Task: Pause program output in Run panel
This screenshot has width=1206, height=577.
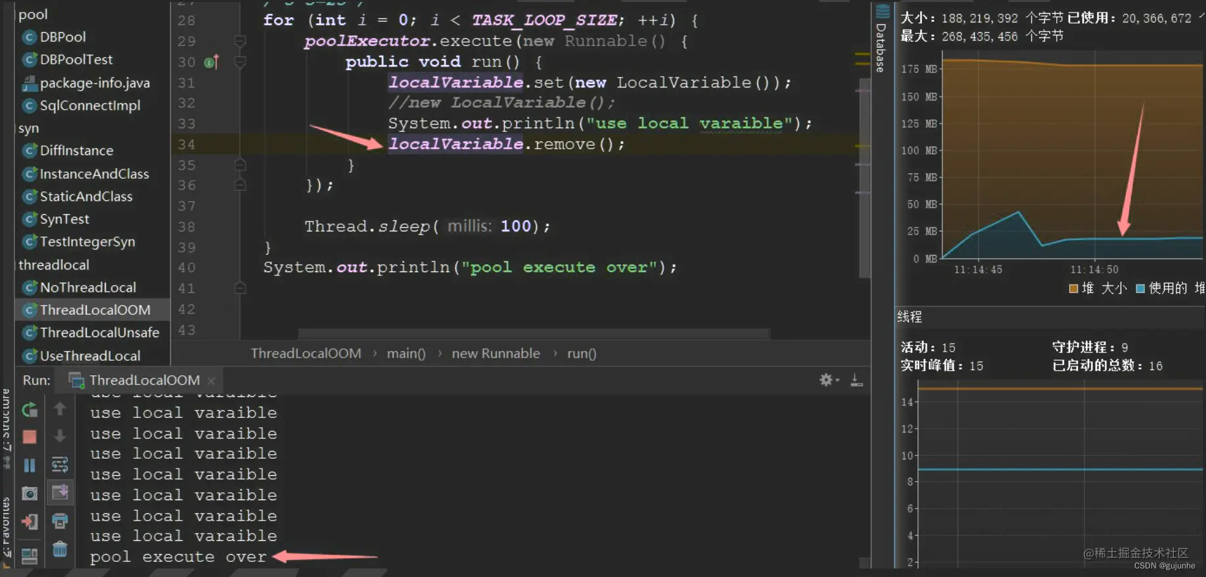Action: point(30,465)
